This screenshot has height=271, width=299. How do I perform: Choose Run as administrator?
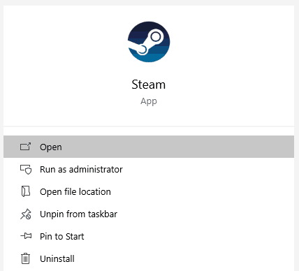coord(149,169)
